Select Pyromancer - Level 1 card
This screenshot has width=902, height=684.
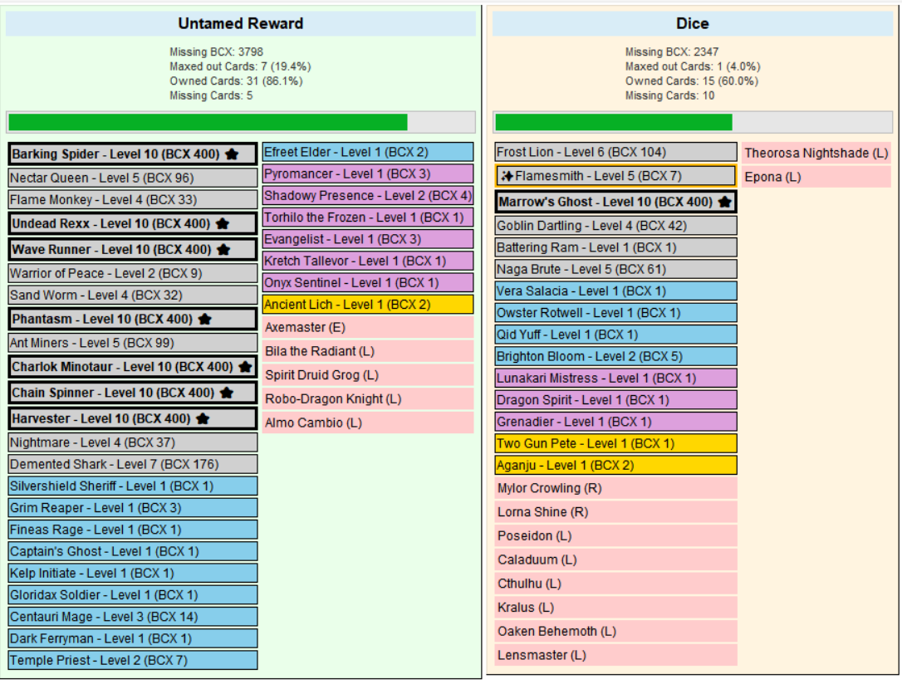(x=368, y=174)
